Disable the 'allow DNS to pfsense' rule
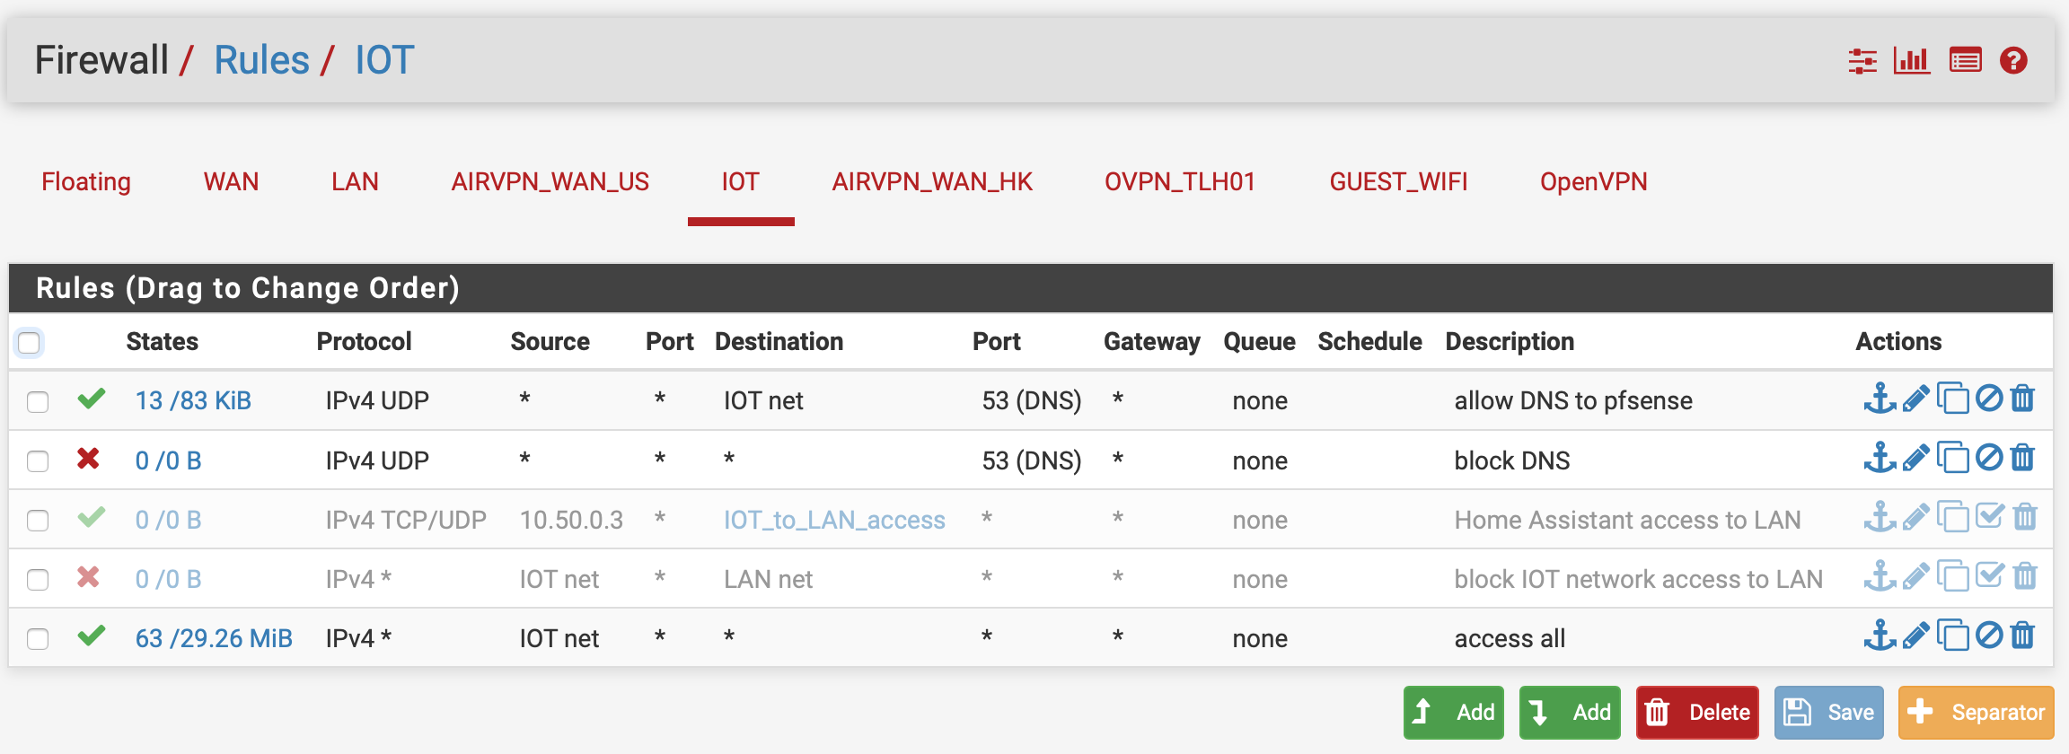The width and height of the screenshot is (2069, 754). 1989,398
